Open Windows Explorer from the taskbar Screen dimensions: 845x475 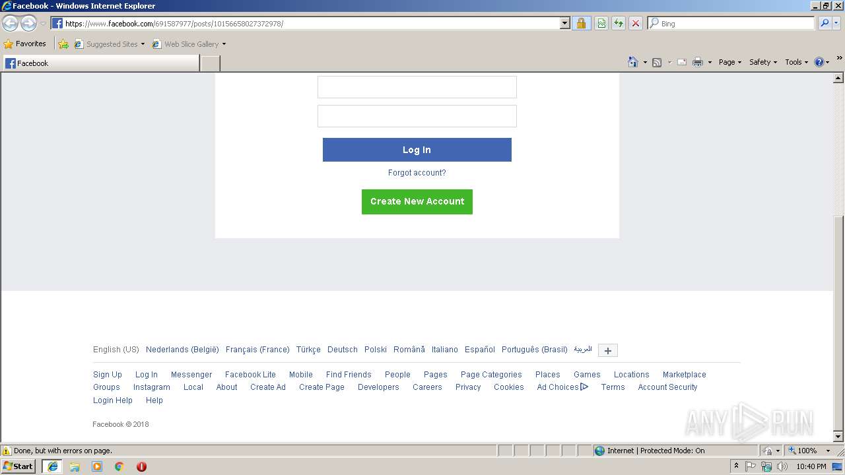(75, 466)
